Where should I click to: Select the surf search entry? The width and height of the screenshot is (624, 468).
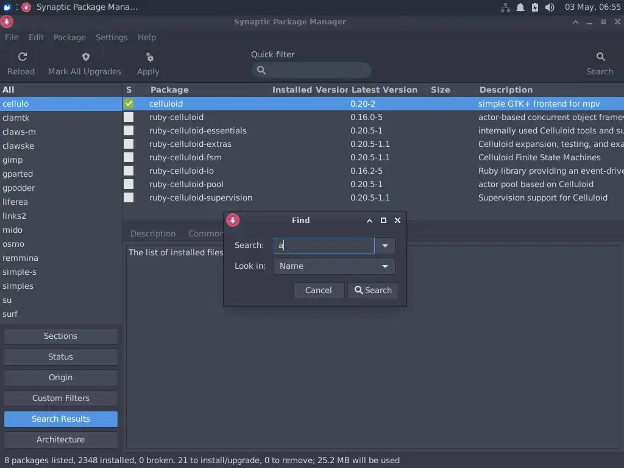tap(61, 314)
